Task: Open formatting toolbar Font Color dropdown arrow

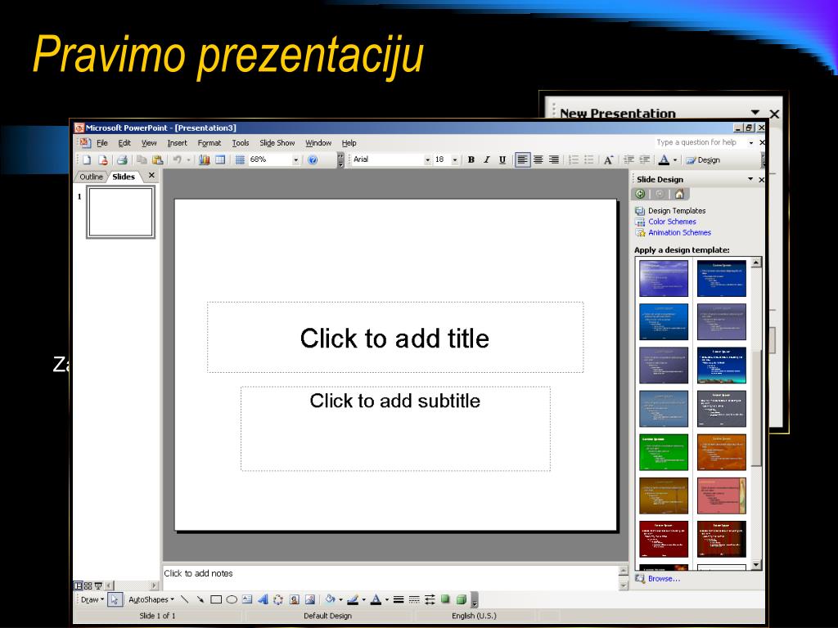Action: [675, 159]
